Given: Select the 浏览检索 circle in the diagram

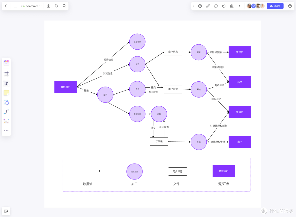Looking at the screenshot, I should click(137, 114).
